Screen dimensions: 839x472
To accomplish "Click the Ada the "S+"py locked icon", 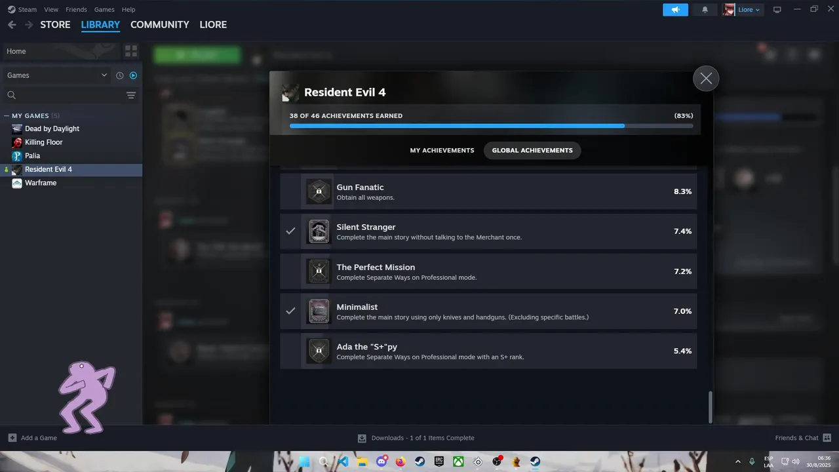I will [319, 351].
